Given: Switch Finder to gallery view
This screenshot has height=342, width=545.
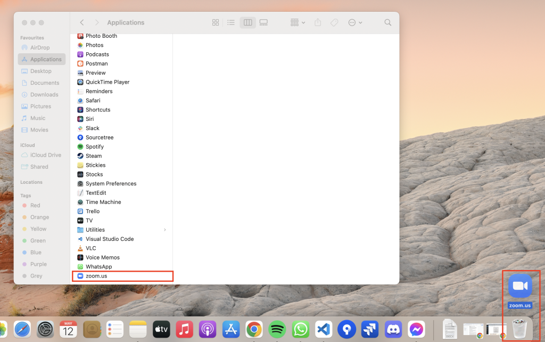Looking at the screenshot, I should (263, 22).
